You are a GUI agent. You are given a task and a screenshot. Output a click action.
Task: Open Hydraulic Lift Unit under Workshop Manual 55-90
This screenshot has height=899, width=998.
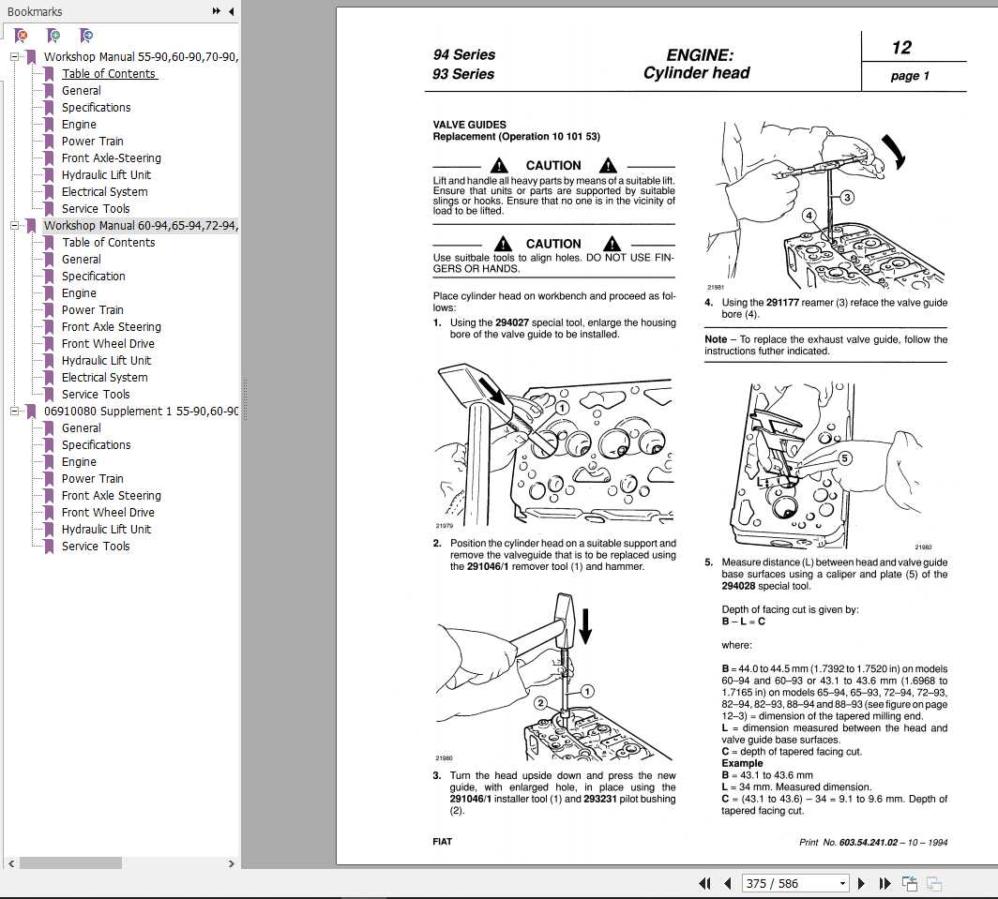click(106, 175)
